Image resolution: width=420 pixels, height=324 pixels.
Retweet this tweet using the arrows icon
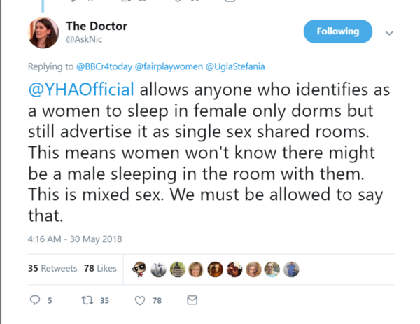click(87, 300)
